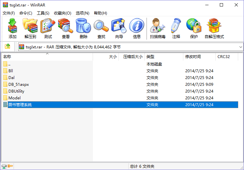Click 总计 6 文件夹 status text
Image resolution: width=244 pixels, height=170 pixels.
[x=142, y=166]
